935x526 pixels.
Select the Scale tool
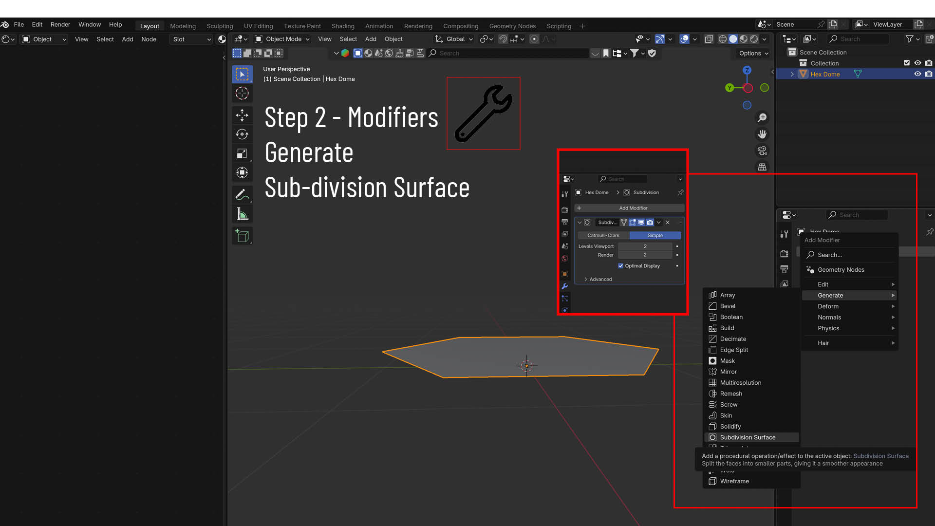242,153
